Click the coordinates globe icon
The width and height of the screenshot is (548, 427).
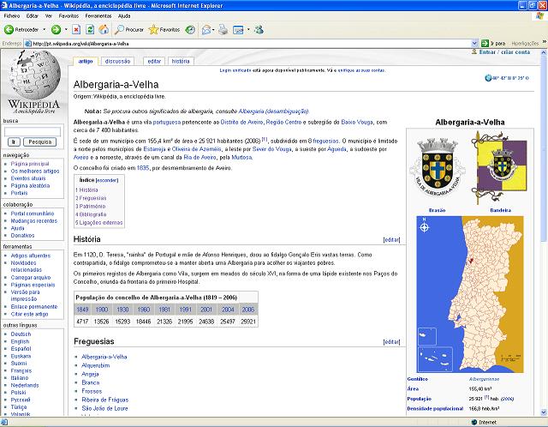click(x=488, y=78)
